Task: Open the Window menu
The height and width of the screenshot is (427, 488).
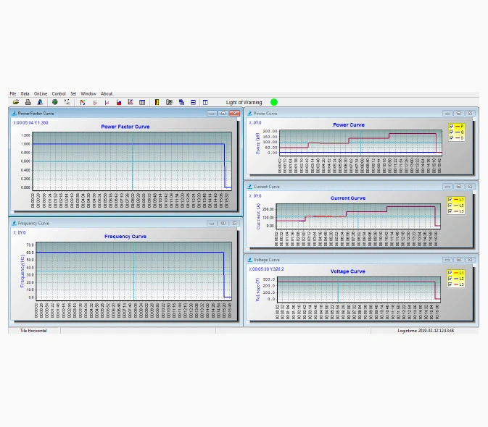Action: (x=88, y=93)
